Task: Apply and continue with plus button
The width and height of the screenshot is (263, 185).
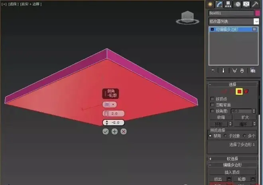Action: (x=114, y=132)
